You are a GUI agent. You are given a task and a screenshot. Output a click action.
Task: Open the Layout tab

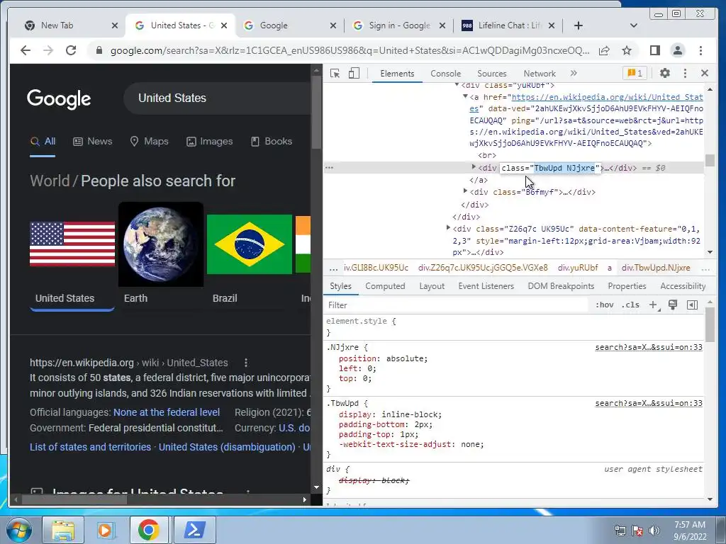click(x=432, y=286)
